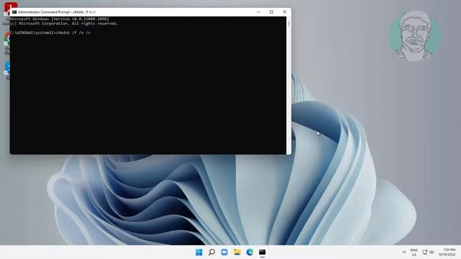Expand hidden system tray icons chevron
The height and width of the screenshot is (259, 461).
pos(404,253)
